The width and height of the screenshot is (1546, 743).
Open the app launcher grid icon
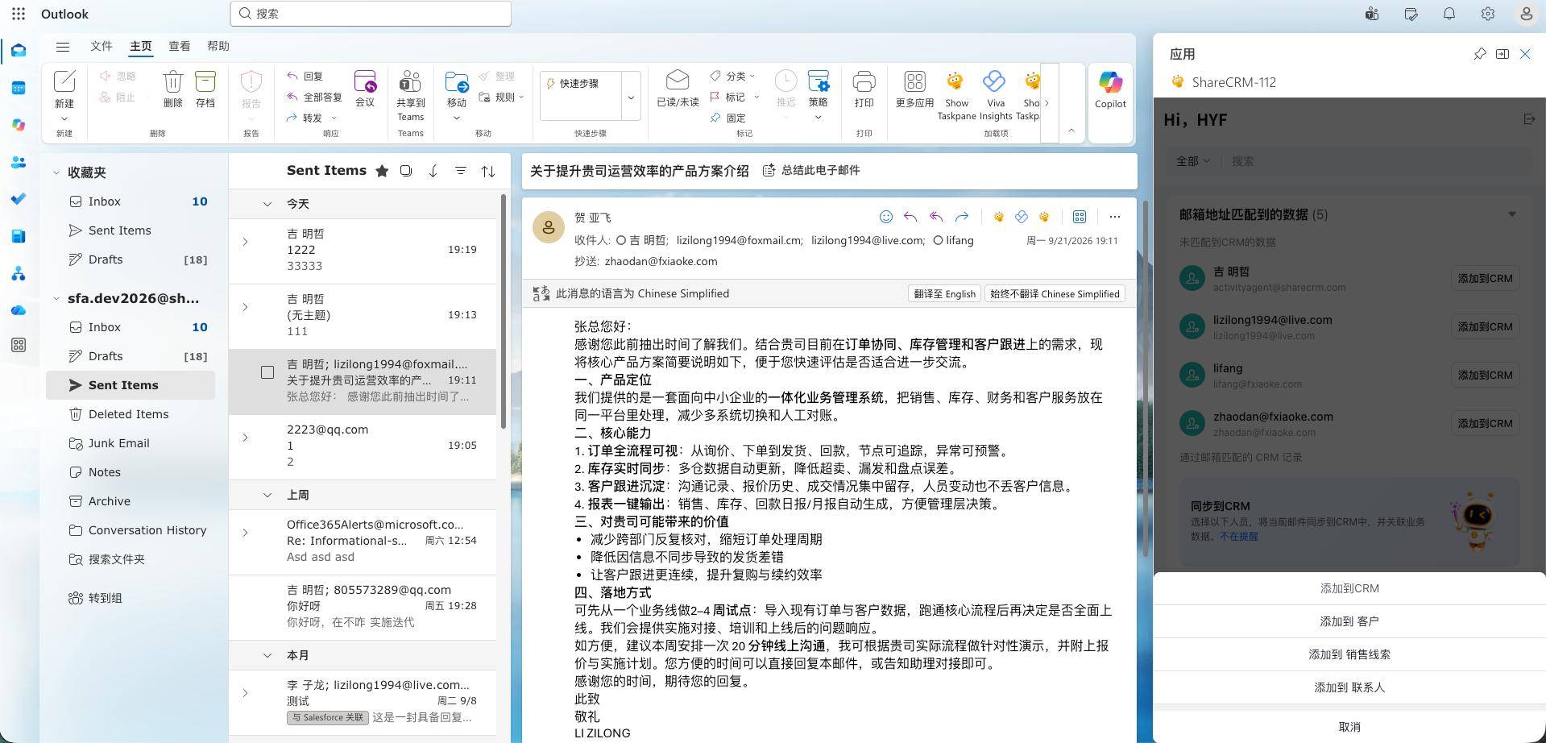pyautogui.click(x=19, y=14)
